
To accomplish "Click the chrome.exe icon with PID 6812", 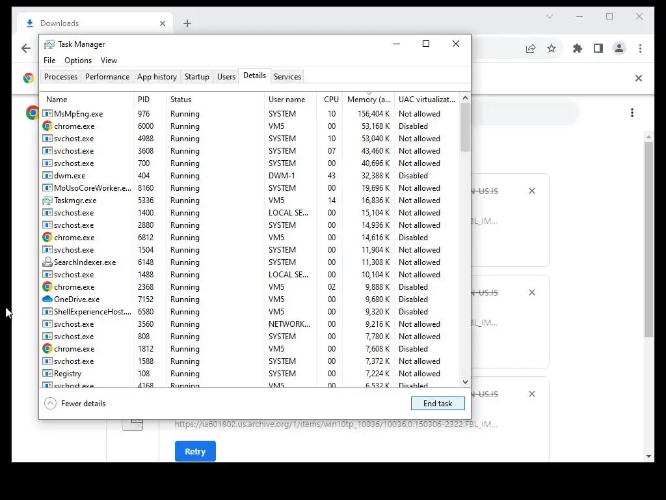I will click(x=47, y=237).
